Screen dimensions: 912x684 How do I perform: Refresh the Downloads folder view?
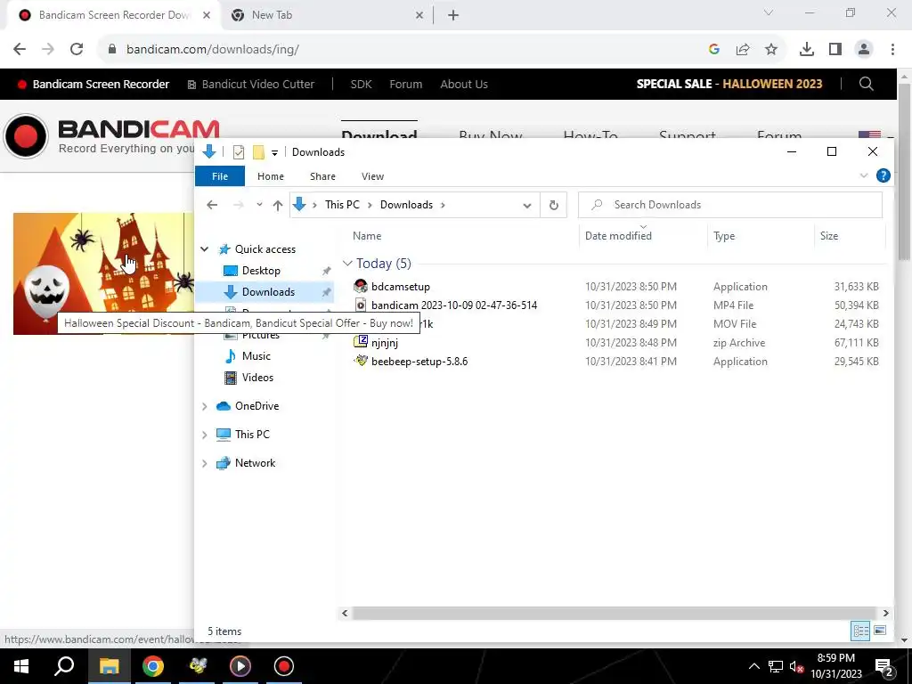(x=554, y=205)
